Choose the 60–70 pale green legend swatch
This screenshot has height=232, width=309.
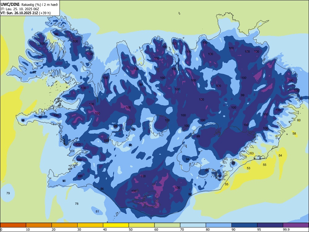click(x=167, y=225)
